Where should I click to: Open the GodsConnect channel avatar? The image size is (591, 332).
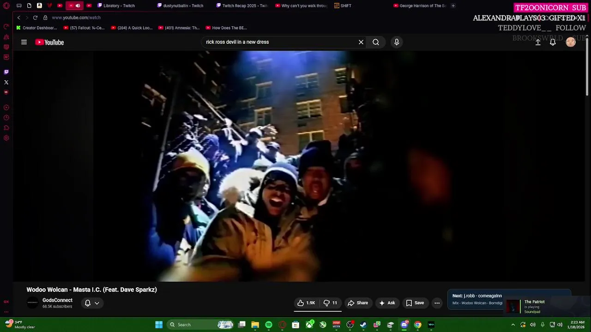coord(32,303)
